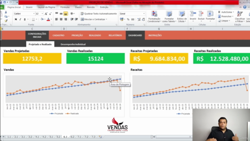Go to Realizado section
Screen dimensions: 250x141
(95, 35)
